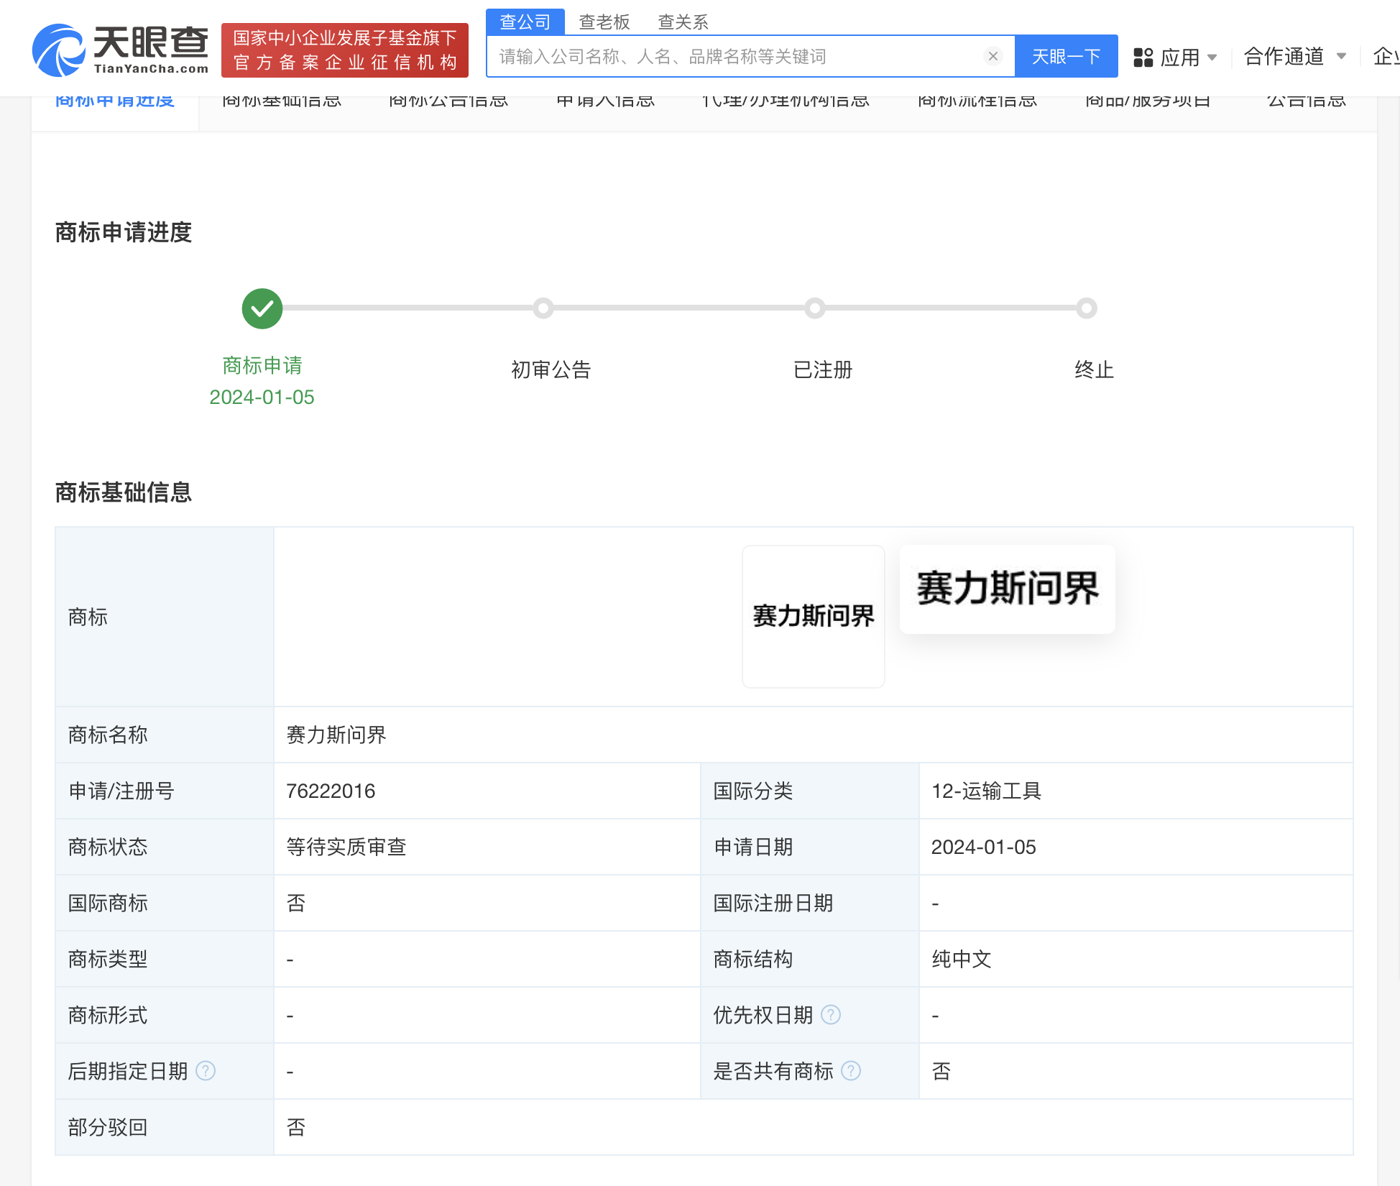
Task: Switch to the 代理/办理机构信息 section tab
Action: point(786,101)
